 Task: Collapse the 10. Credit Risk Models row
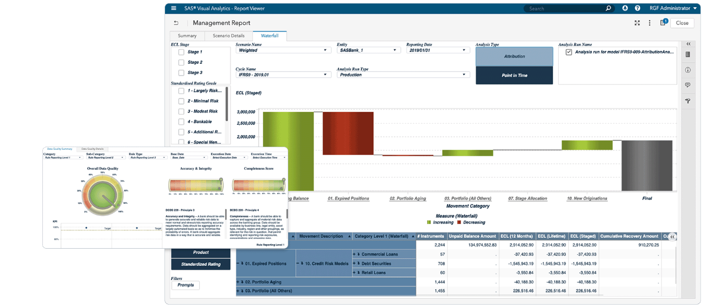(298, 264)
